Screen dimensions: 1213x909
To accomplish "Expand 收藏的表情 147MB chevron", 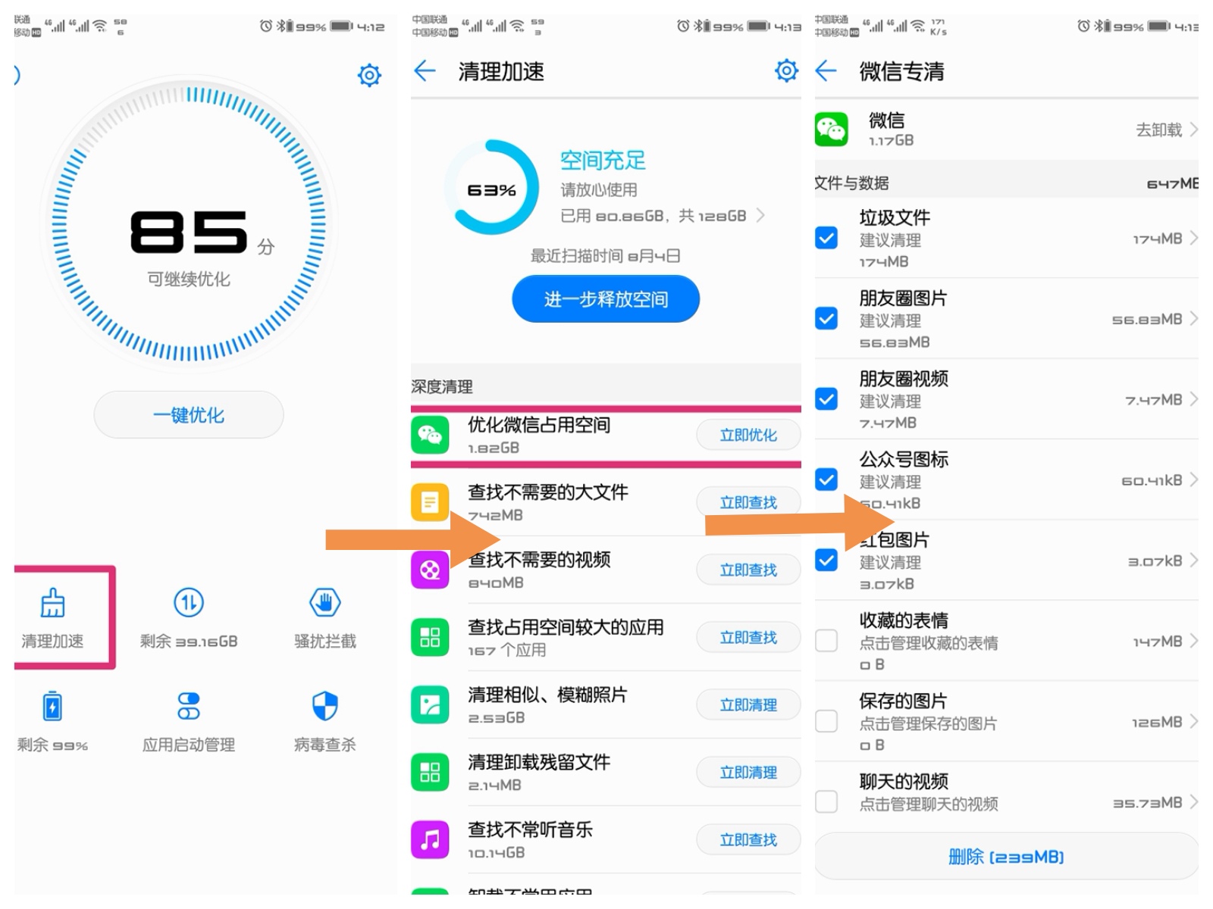I will coord(1193,641).
